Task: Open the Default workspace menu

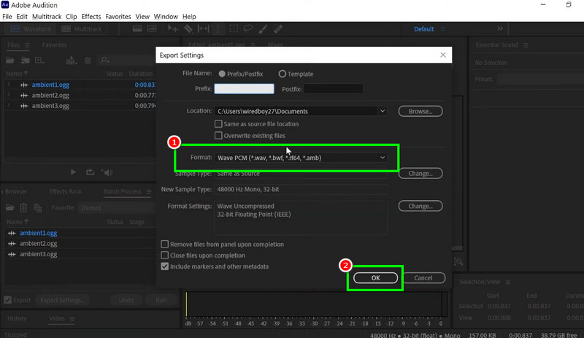Action: [424, 29]
